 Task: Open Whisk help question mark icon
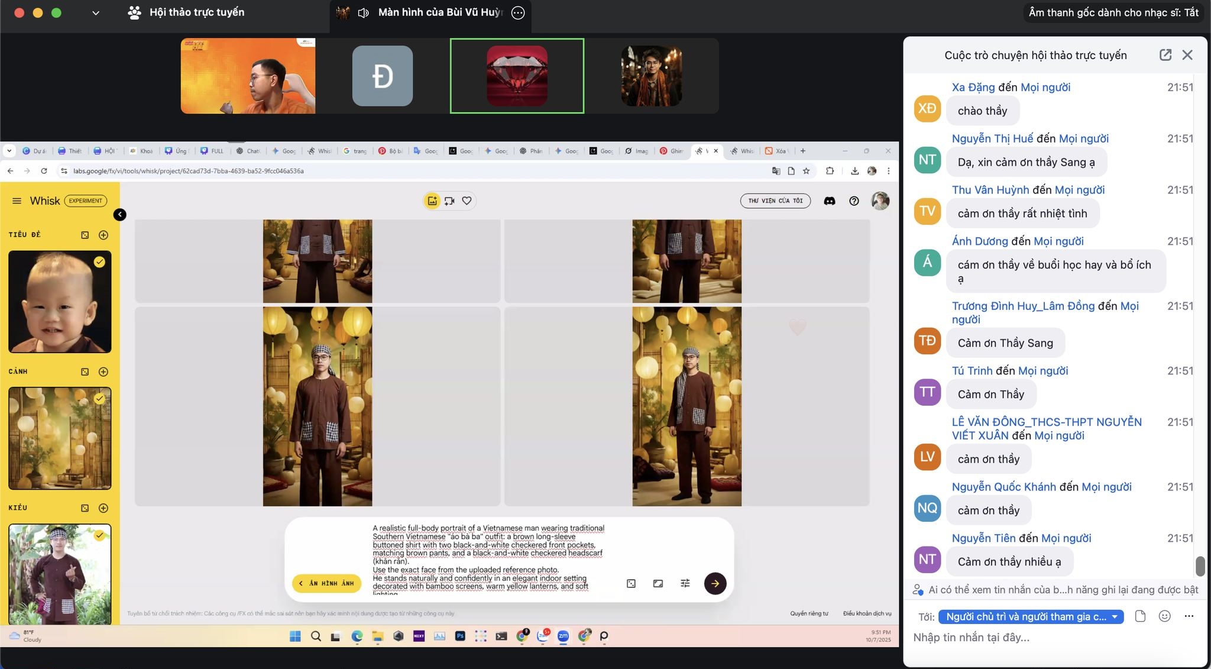click(854, 201)
